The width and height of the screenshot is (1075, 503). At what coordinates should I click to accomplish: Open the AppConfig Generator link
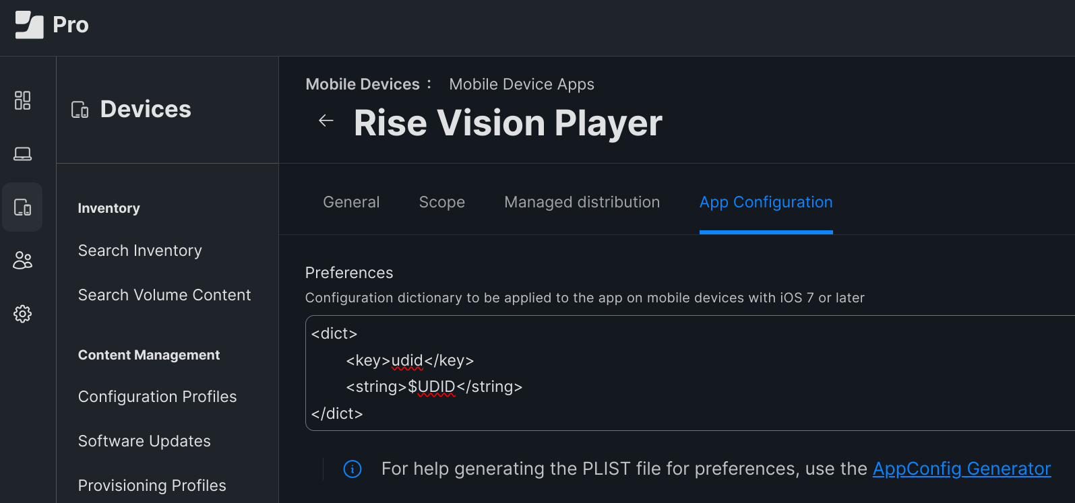962,469
